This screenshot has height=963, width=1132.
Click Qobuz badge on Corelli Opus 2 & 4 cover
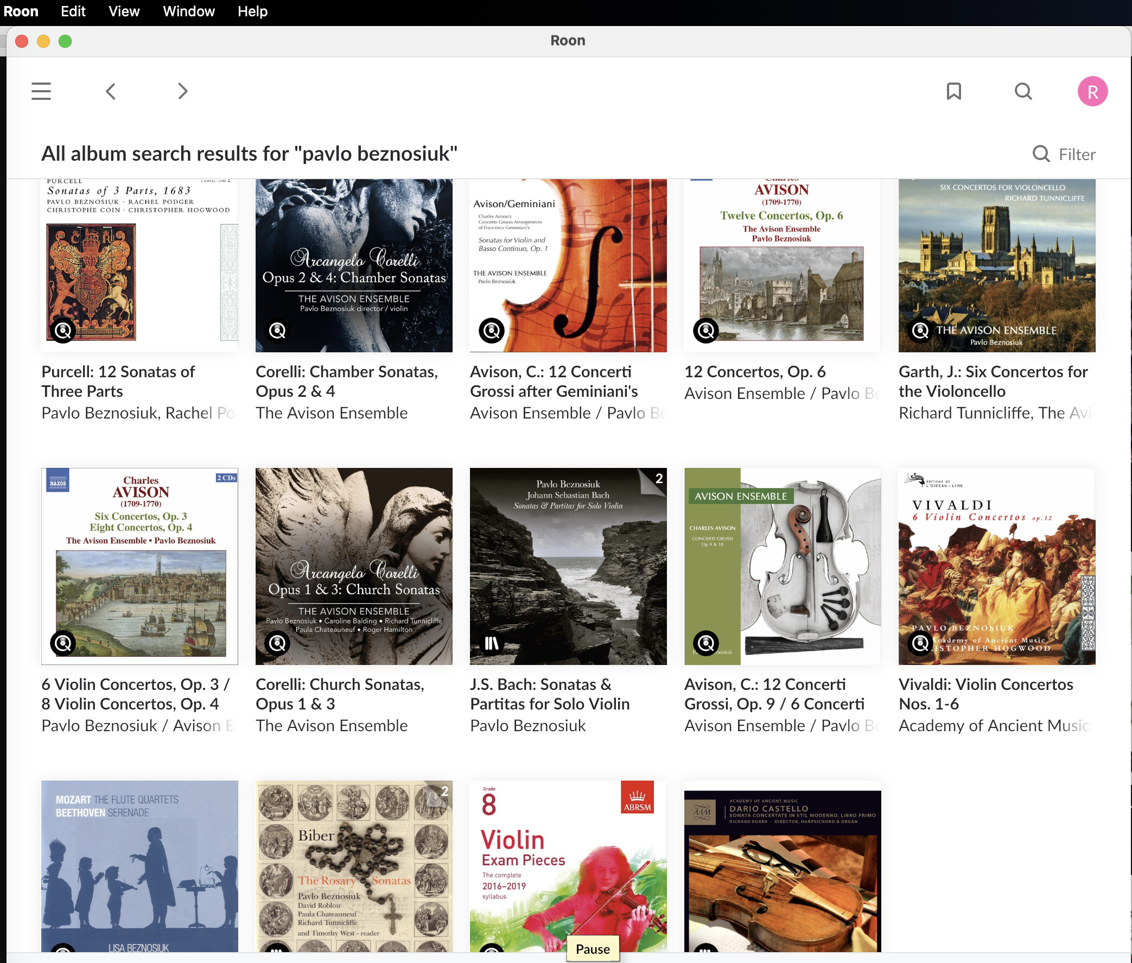pyautogui.click(x=278, y=330)
